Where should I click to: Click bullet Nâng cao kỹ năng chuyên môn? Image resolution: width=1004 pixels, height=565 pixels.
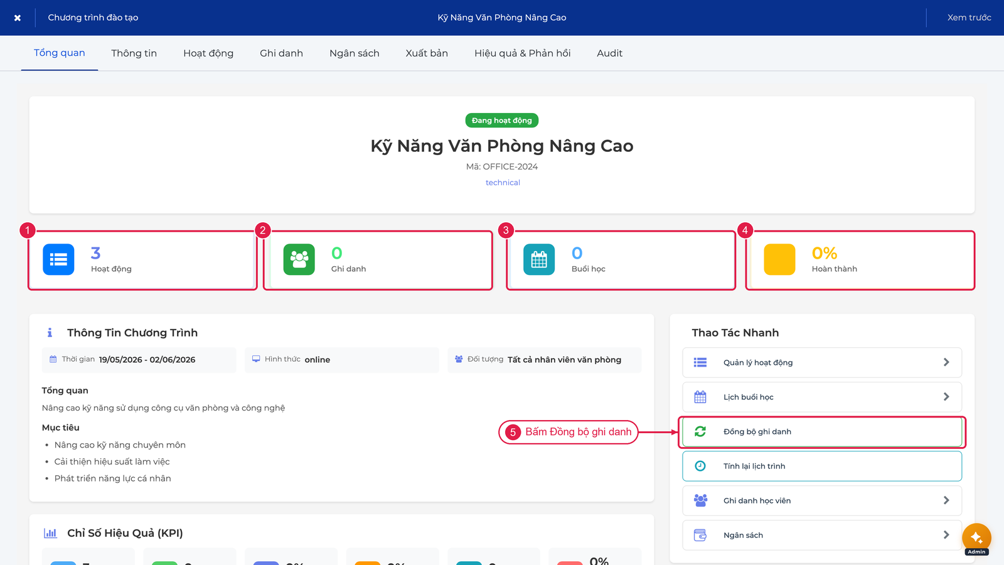(x=120, y=445)
